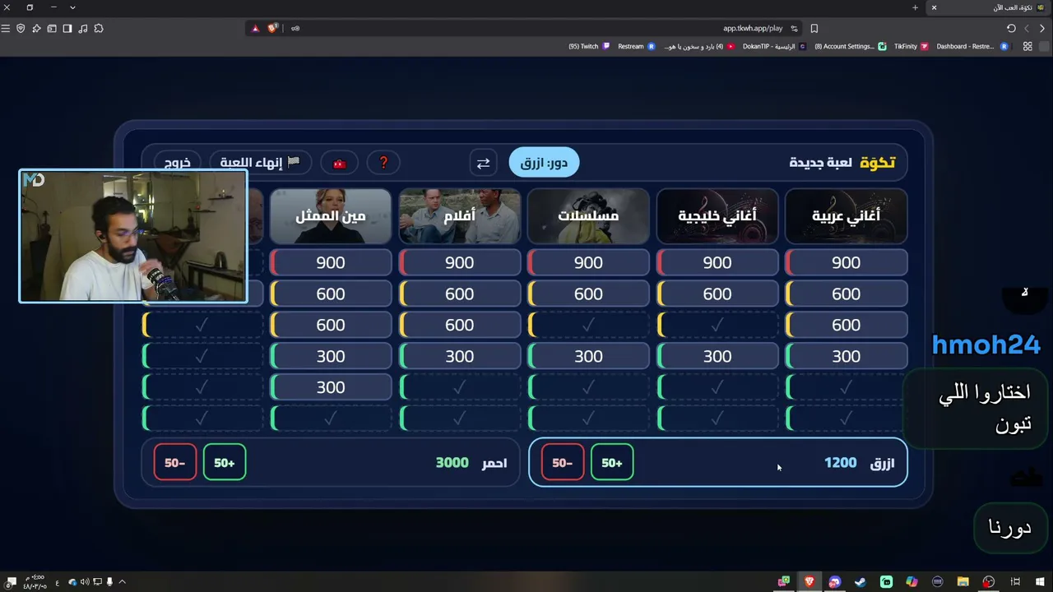Pick the 900 question under أغاني عربية

coord(846,262)
